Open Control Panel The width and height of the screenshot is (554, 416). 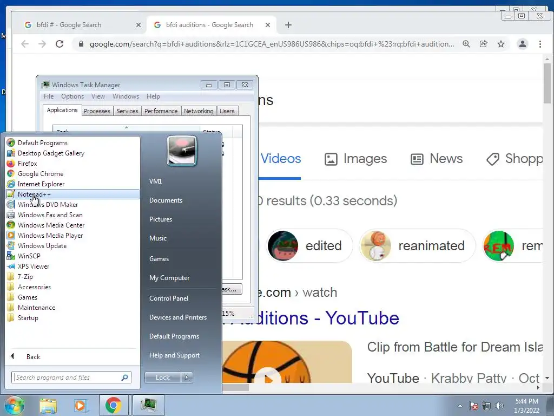tap(169, 298)
